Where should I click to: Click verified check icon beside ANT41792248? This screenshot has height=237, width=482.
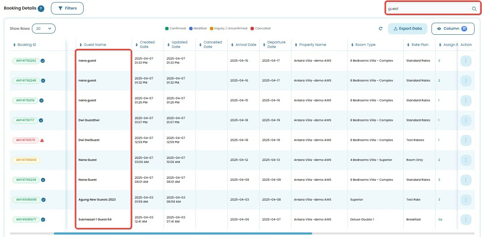pyautogui.click(x=43, y=81)
